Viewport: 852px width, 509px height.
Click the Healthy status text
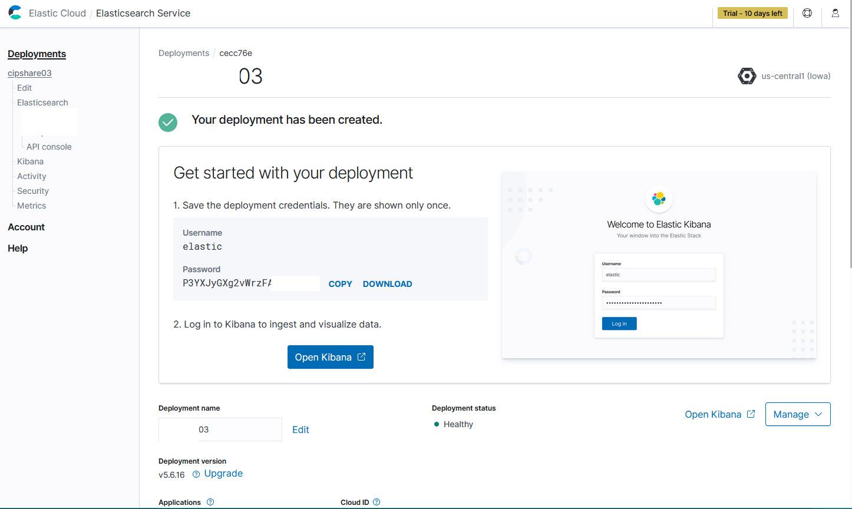click(458, 424)
